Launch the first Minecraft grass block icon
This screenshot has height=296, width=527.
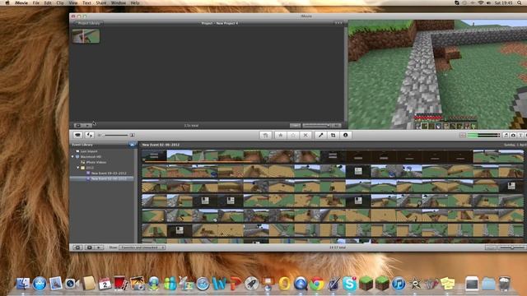(366, 284)
